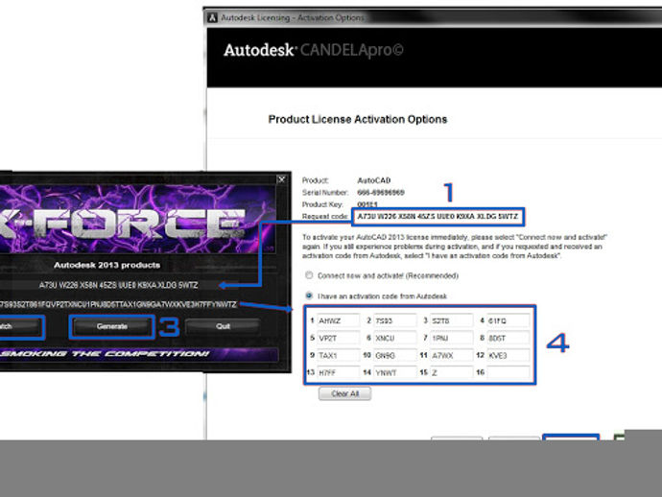Click 'Product License Activation Options' heading
Image resolution: width=662 pixels, height=497 pixels.
[x=358, y=120]
